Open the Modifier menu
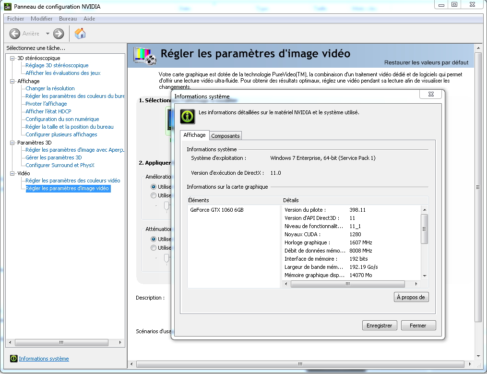Screen dimensions: 487x374 point(41,19)
